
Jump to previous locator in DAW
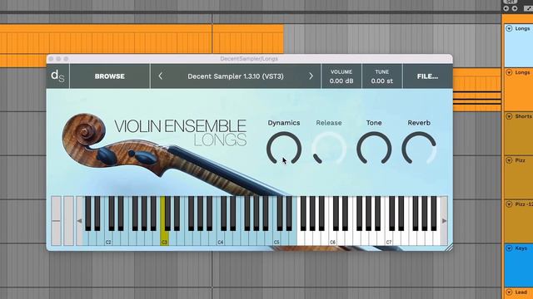pyautogui.click(x=506, y=8)
